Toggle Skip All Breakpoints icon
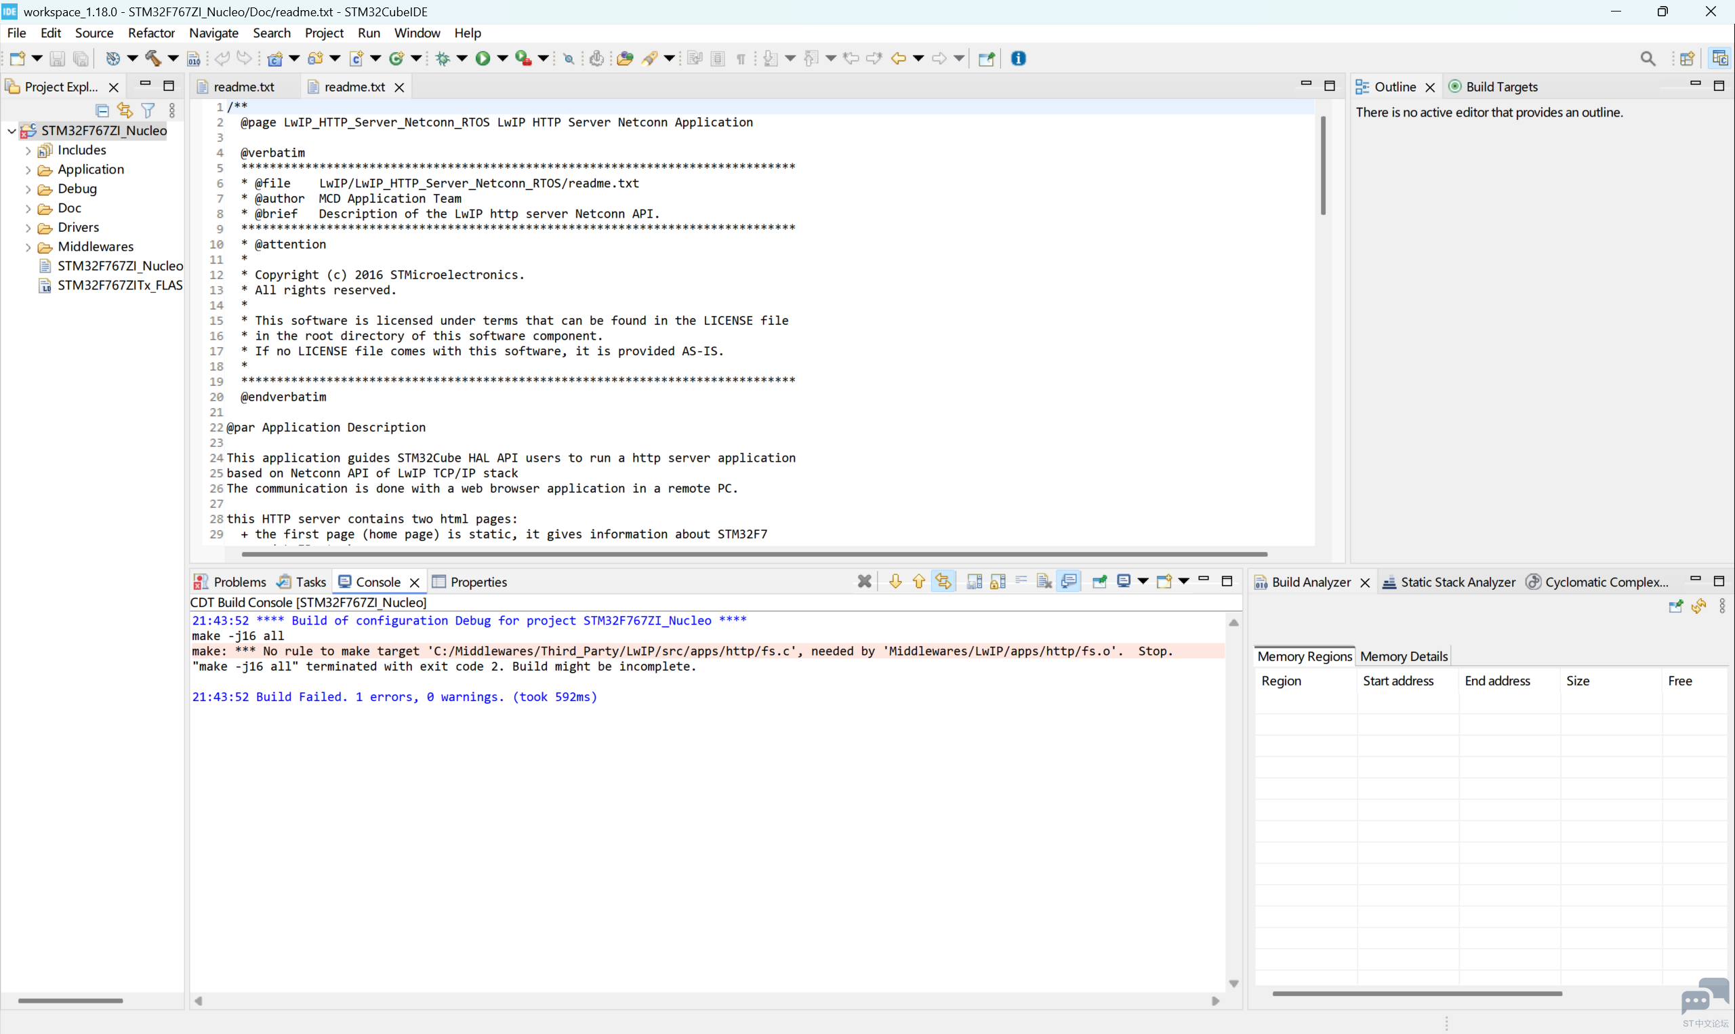Screen dimensions: 1735x1034 [569, 58]
